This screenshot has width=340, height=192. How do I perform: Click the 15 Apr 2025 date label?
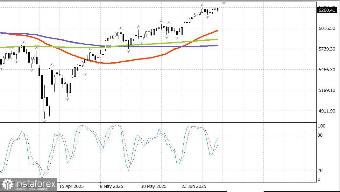tap(71, 186)
